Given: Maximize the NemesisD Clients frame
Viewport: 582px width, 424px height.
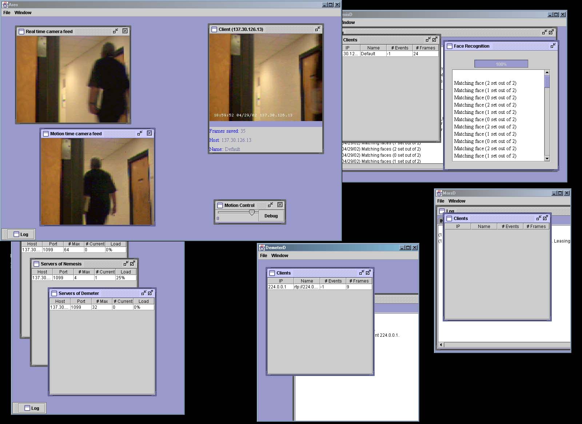Looking at the screenshot, I should coord(435,40).
